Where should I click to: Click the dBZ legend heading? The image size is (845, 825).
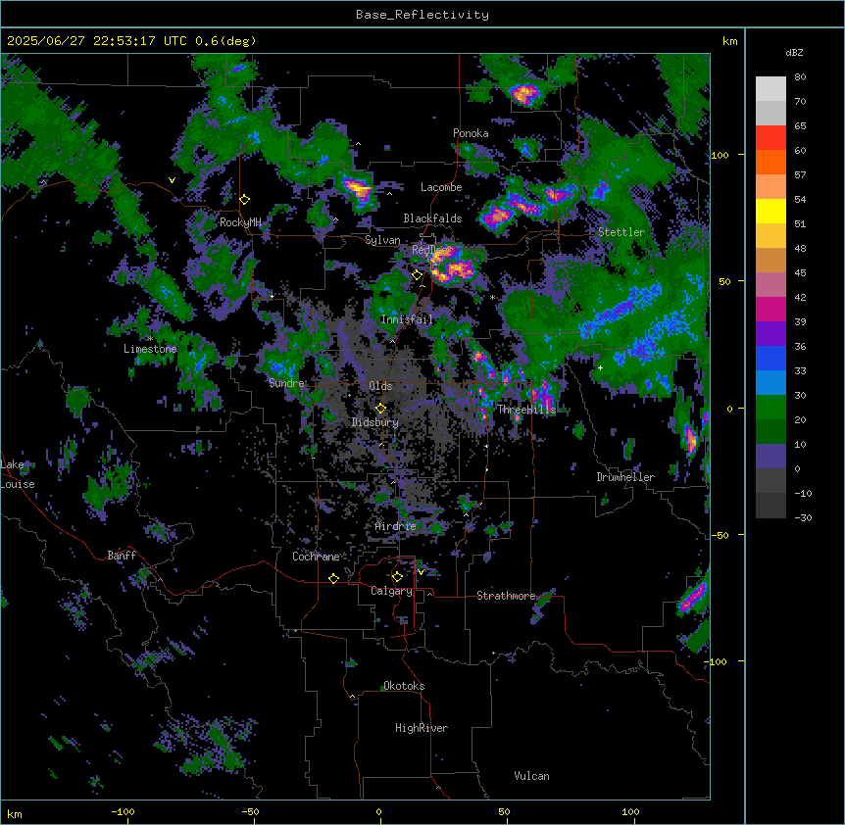tap(794, 53)
